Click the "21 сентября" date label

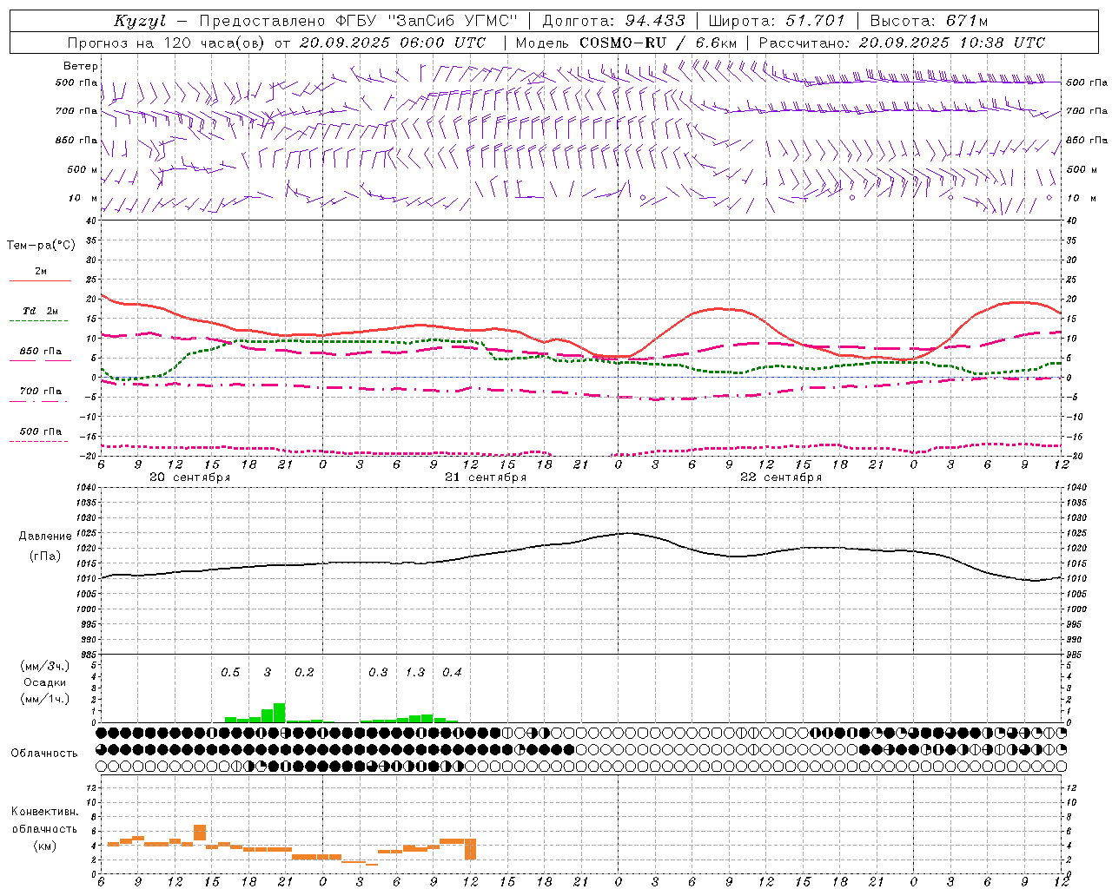[x=486, y=477]
